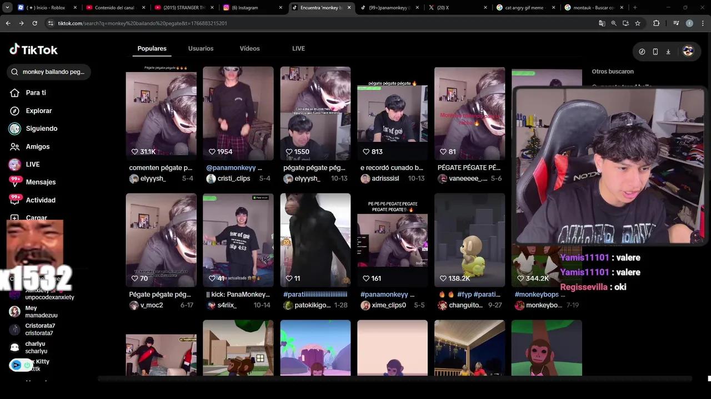This screenshot has width=711, height=399.
Task: Open v_moc2 user profile link
Action: (146, 305)
